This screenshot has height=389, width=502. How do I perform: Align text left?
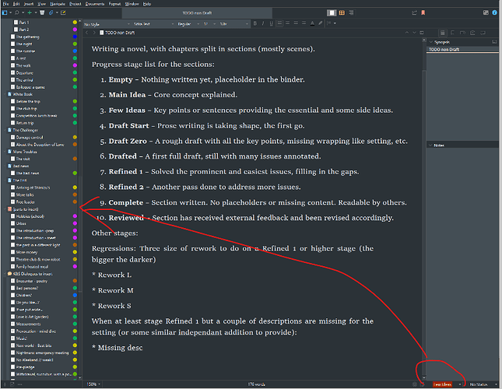pos(280,23)
